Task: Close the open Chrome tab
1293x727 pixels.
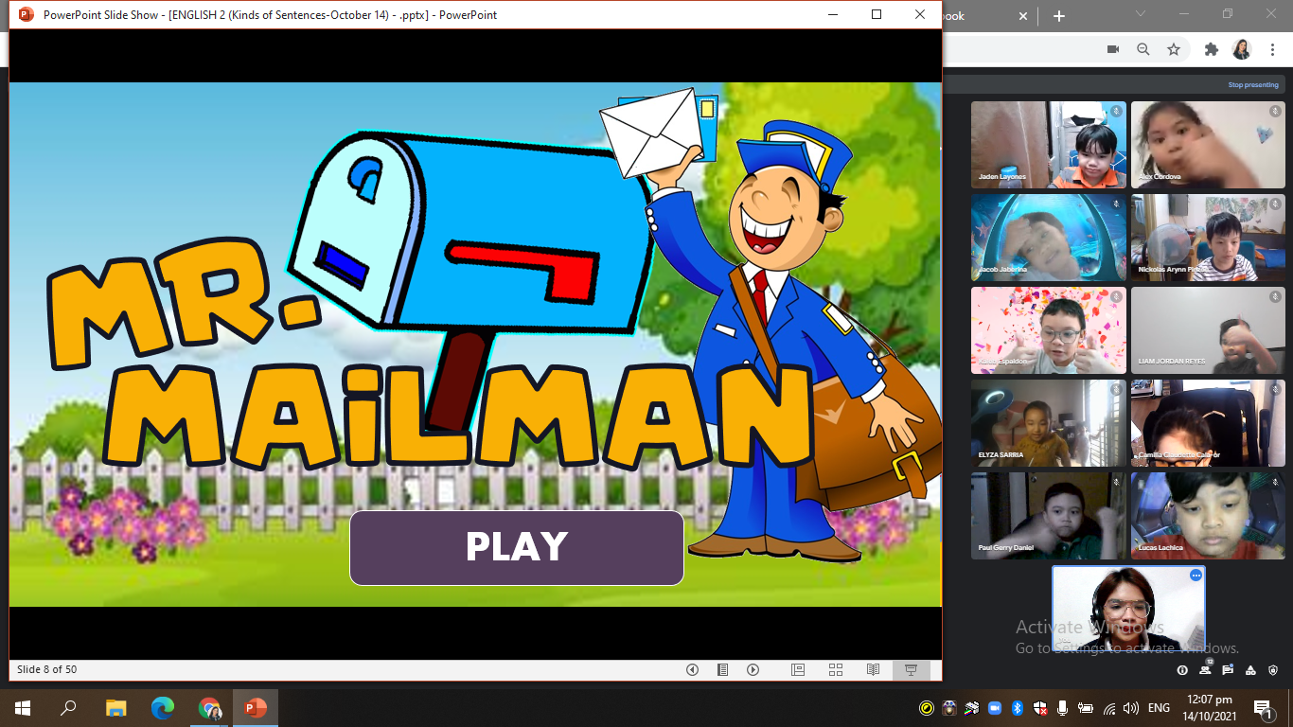Action: 1022,16
